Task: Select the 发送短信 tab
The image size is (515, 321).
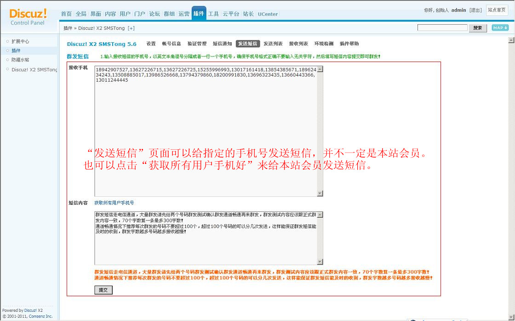Action: coord(248,44)
